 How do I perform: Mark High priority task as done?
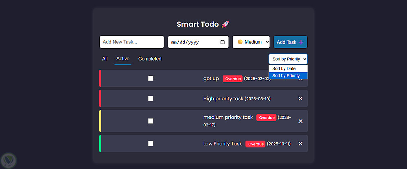(x=151, y=98)
